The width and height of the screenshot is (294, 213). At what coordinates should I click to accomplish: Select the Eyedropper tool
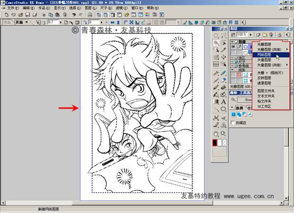(223, 50)
